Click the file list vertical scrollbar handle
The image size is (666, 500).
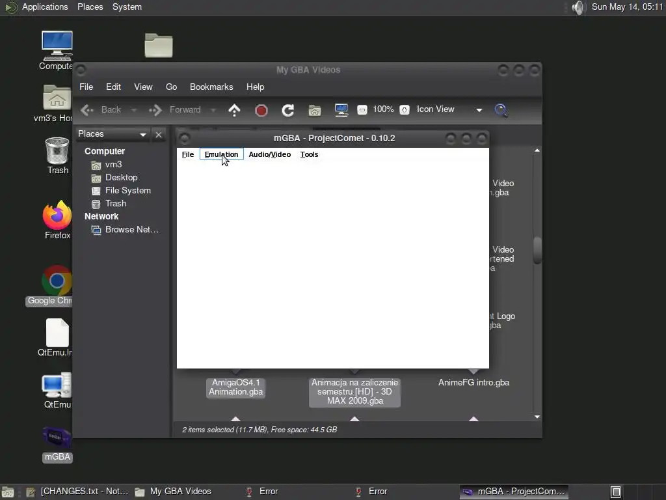[537, 251]
